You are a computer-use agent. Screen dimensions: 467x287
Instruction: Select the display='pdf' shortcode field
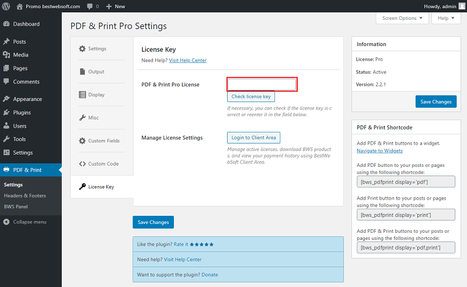(x=406, y=181)
